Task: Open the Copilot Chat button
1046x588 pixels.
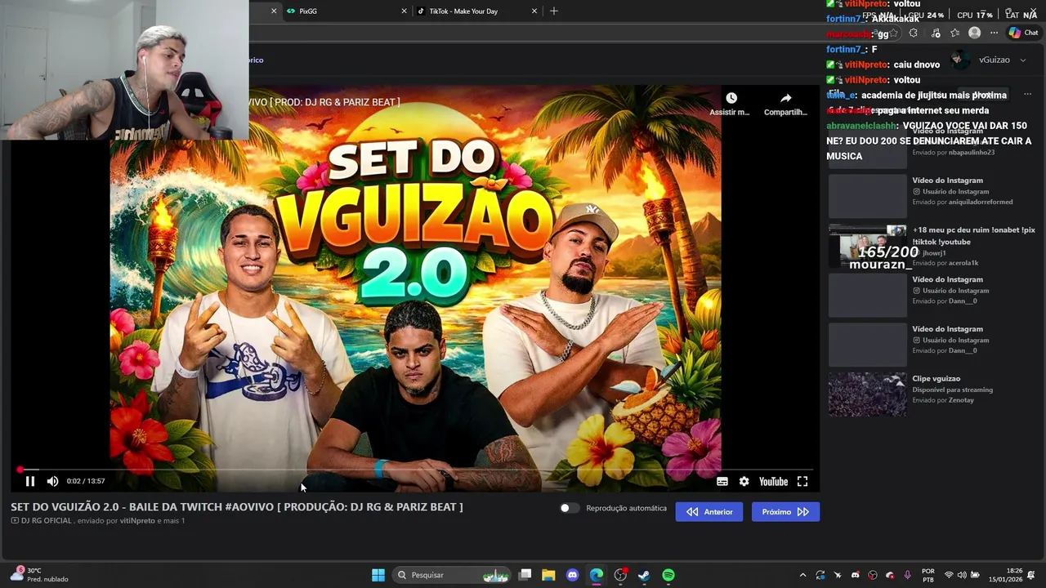Action: [1023, 33]
